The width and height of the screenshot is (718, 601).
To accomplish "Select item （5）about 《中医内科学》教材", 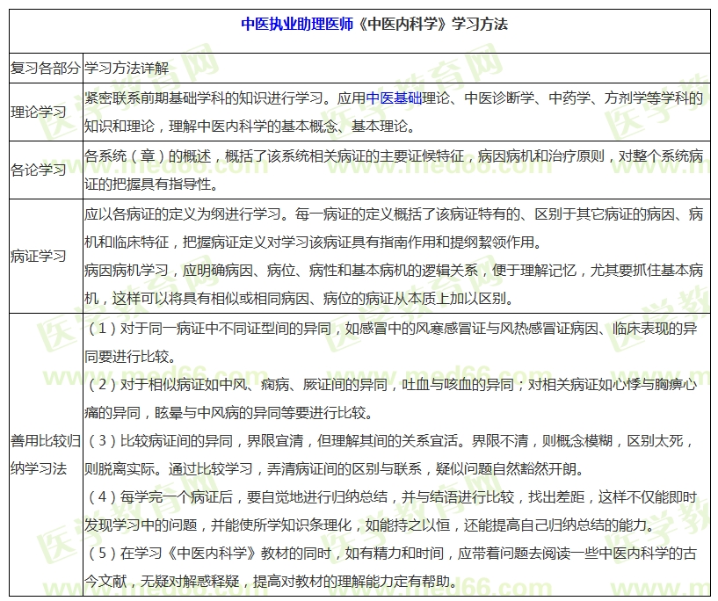I will [x=393, y=554].
